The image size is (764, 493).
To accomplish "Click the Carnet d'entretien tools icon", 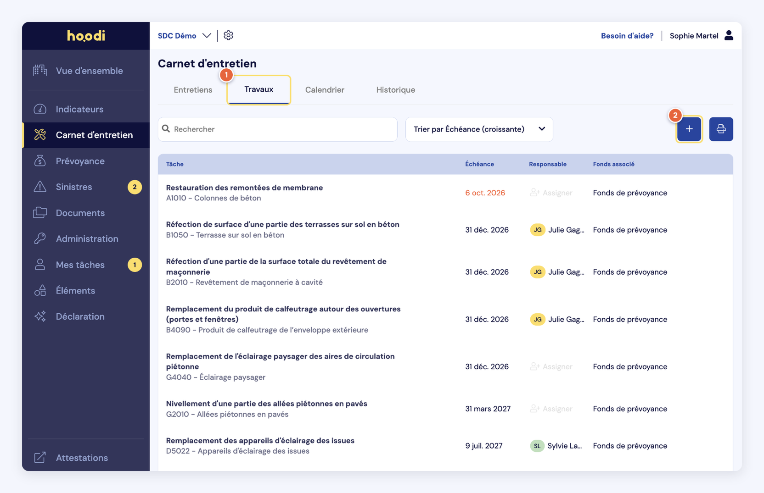I will (x=40, y=135).
